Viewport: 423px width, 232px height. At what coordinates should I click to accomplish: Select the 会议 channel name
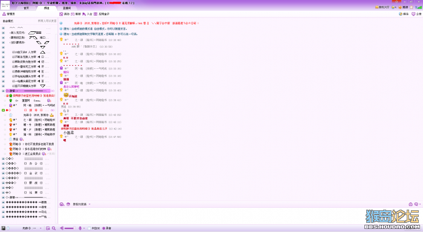(x=33, y=173)
